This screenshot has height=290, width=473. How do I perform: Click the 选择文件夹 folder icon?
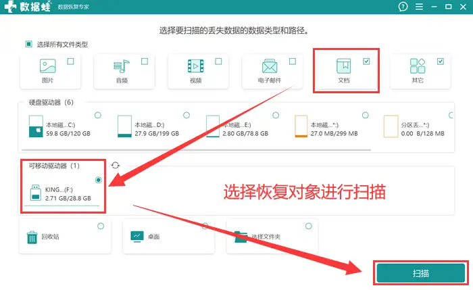[241, 237]
